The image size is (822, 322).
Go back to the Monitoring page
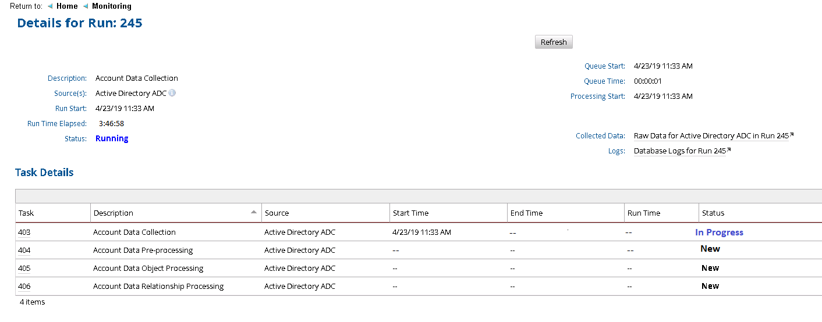click(x=111, y=6)
